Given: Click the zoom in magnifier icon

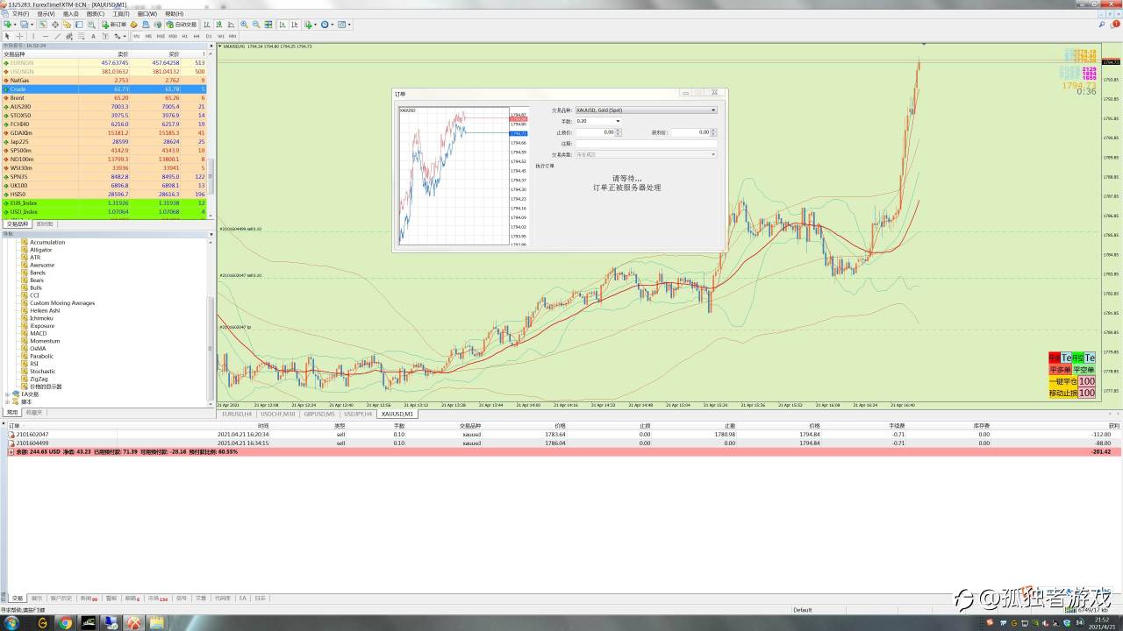Looking at the screenshot, I should [244, 25].
